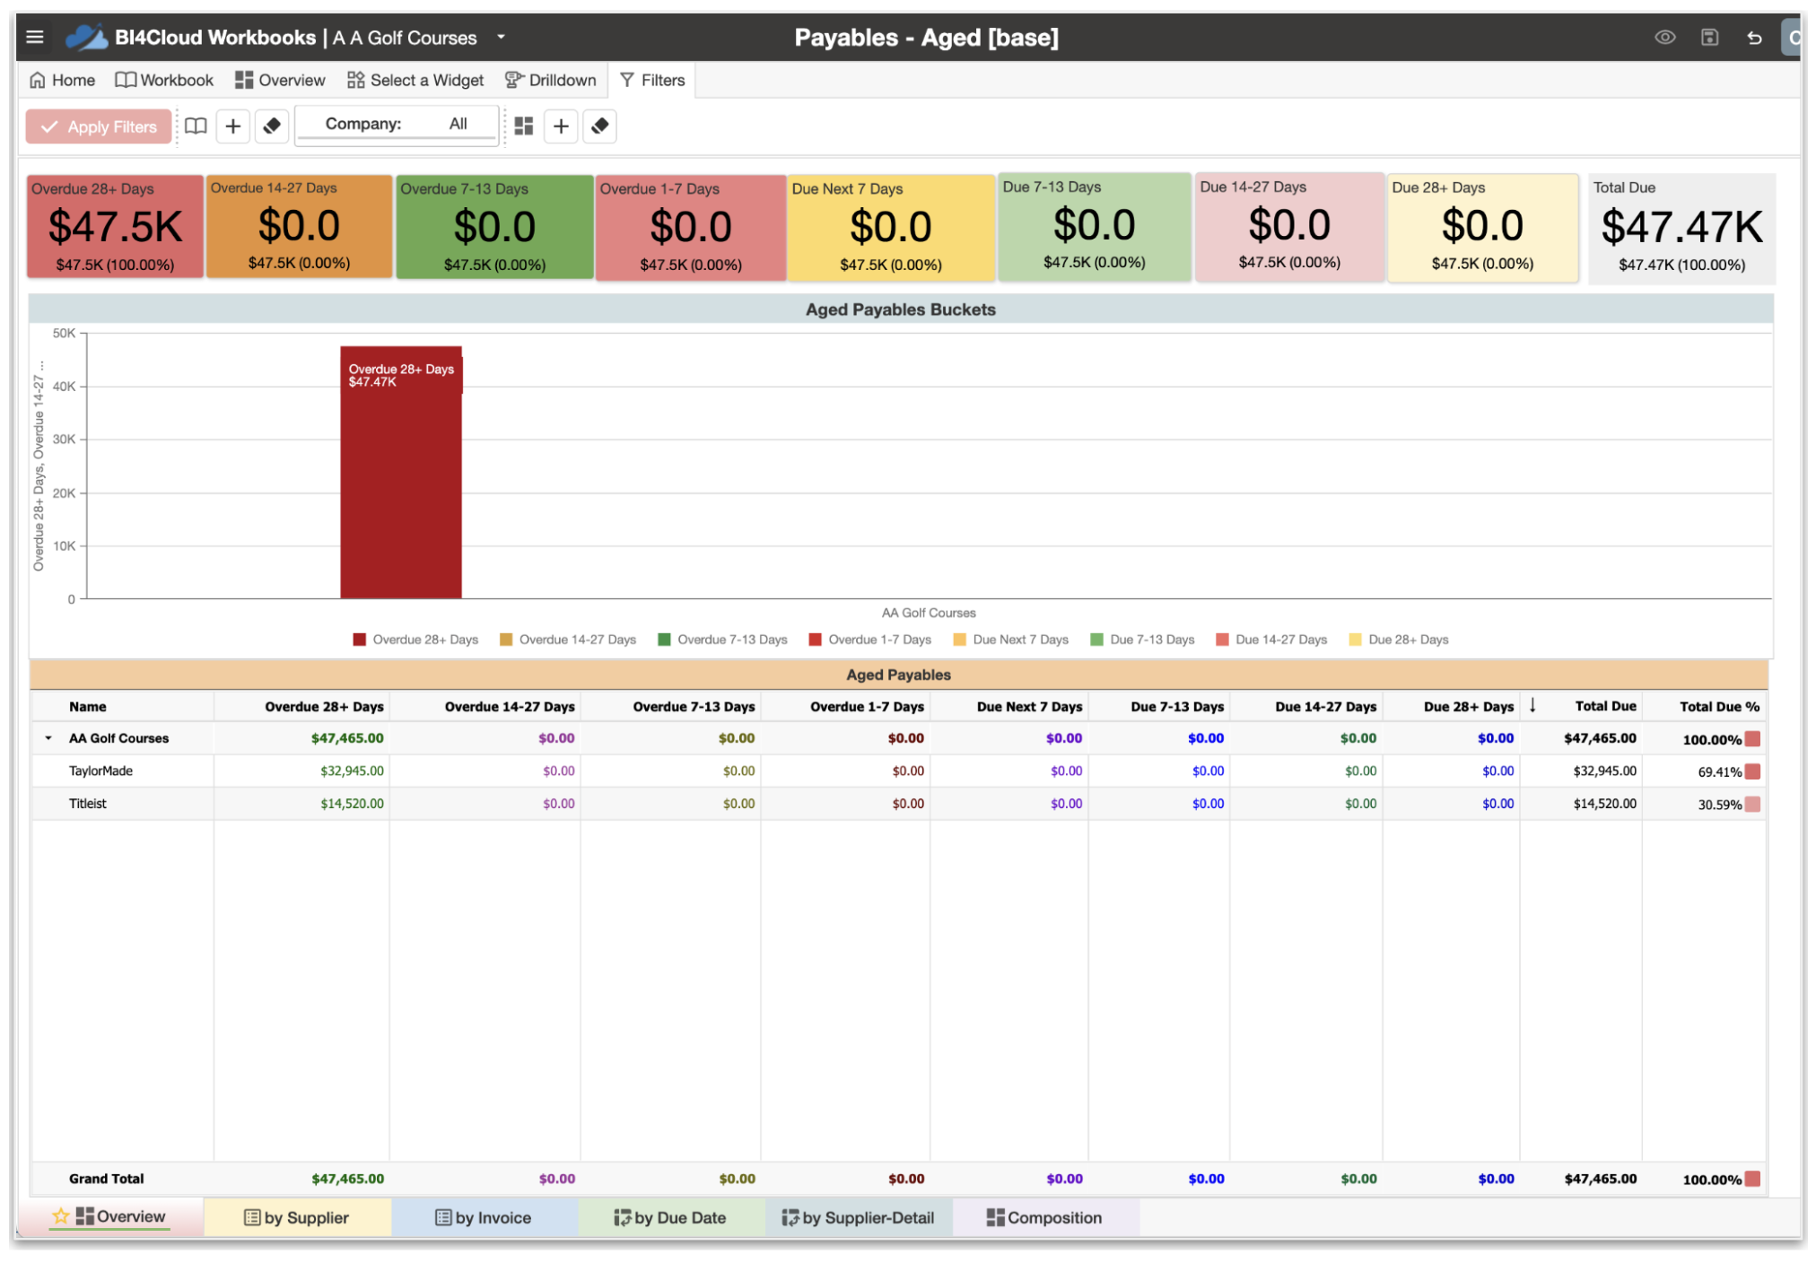Toggle Overdue 28+ Days legend swatch

tap(360, 640)
